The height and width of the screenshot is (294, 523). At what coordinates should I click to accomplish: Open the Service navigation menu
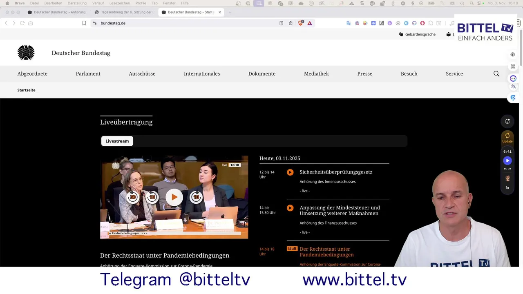(454, 73)
